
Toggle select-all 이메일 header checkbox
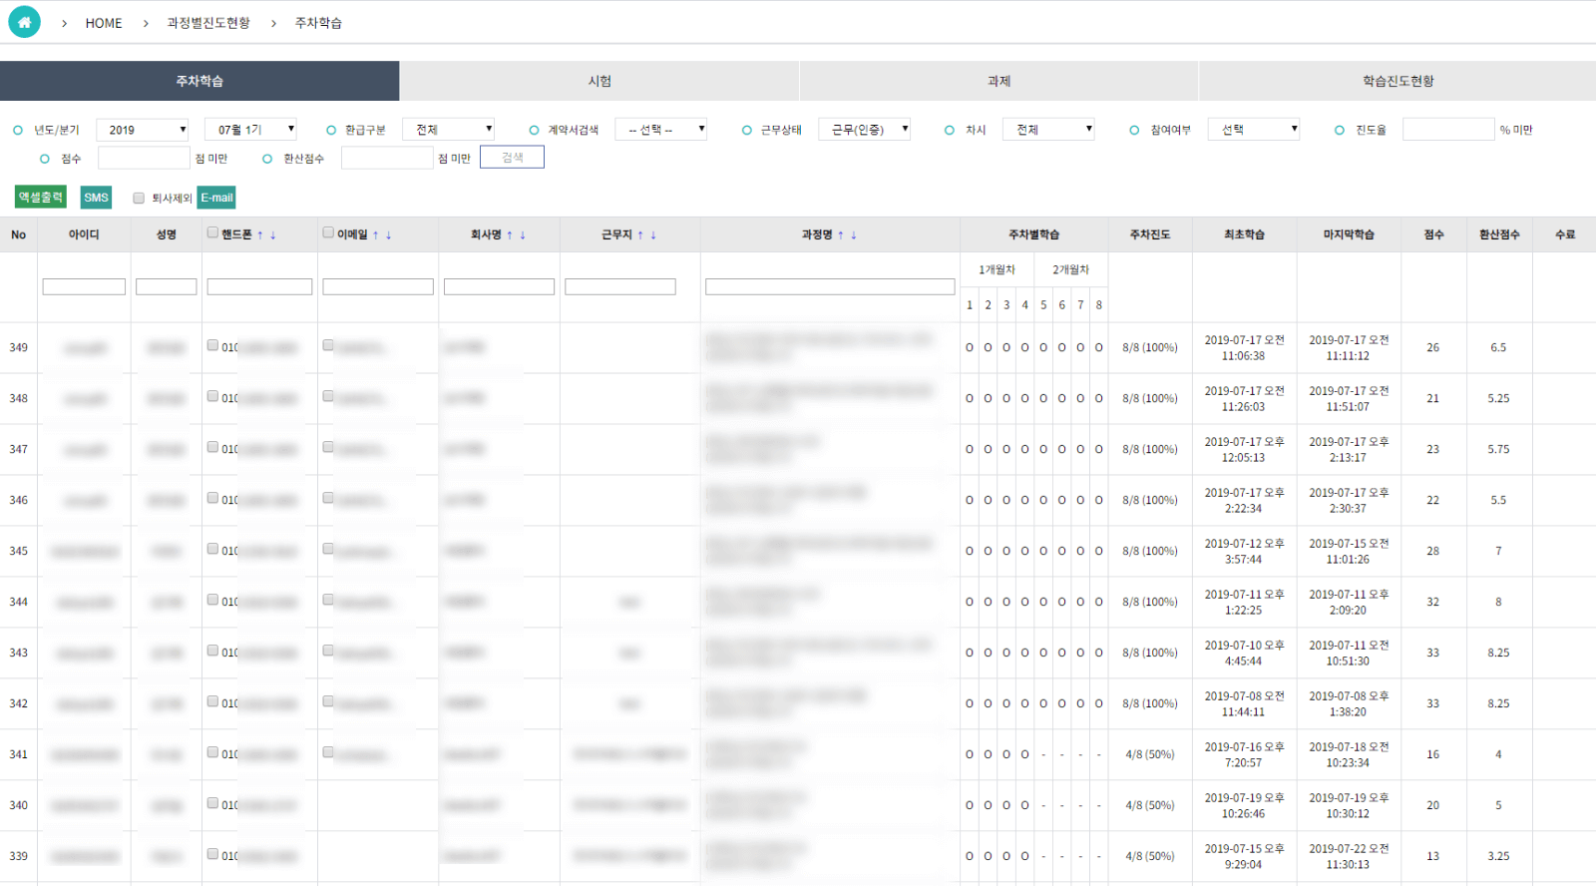point(328,232)
